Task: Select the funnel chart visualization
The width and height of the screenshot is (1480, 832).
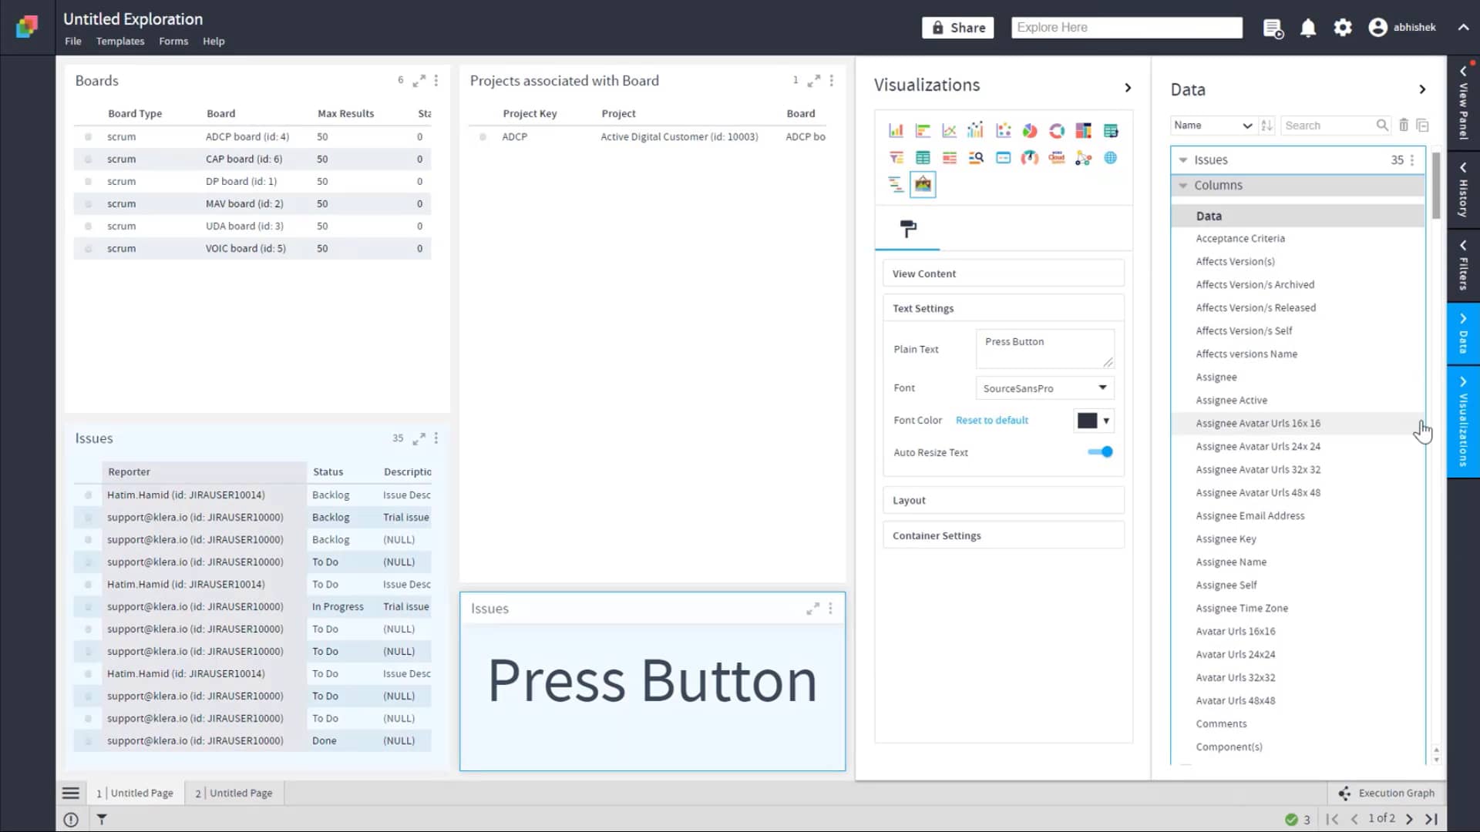Action: 896,158
